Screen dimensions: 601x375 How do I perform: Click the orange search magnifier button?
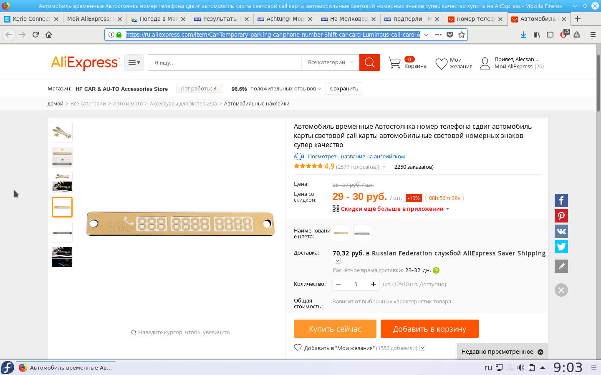[369, 62]
